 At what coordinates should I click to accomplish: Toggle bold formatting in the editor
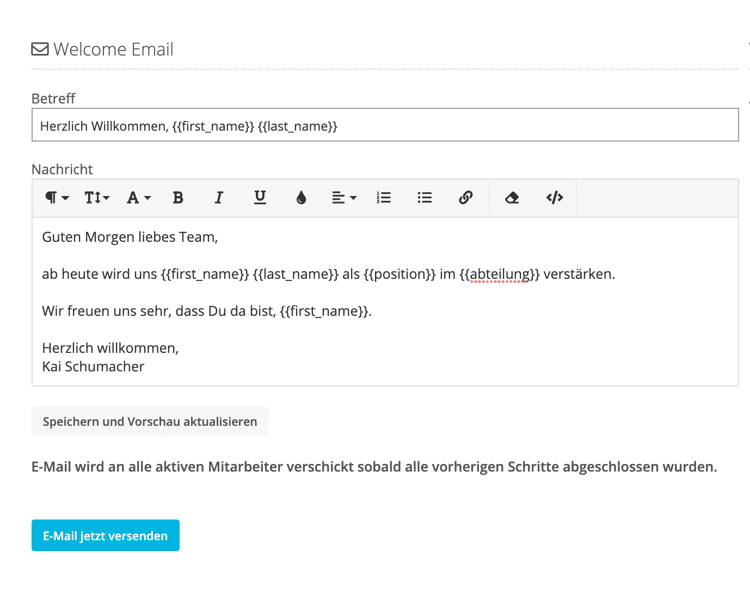(x=178, y=198)
